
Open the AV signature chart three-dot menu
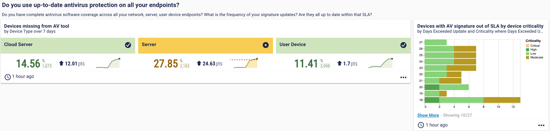[541, 125]
